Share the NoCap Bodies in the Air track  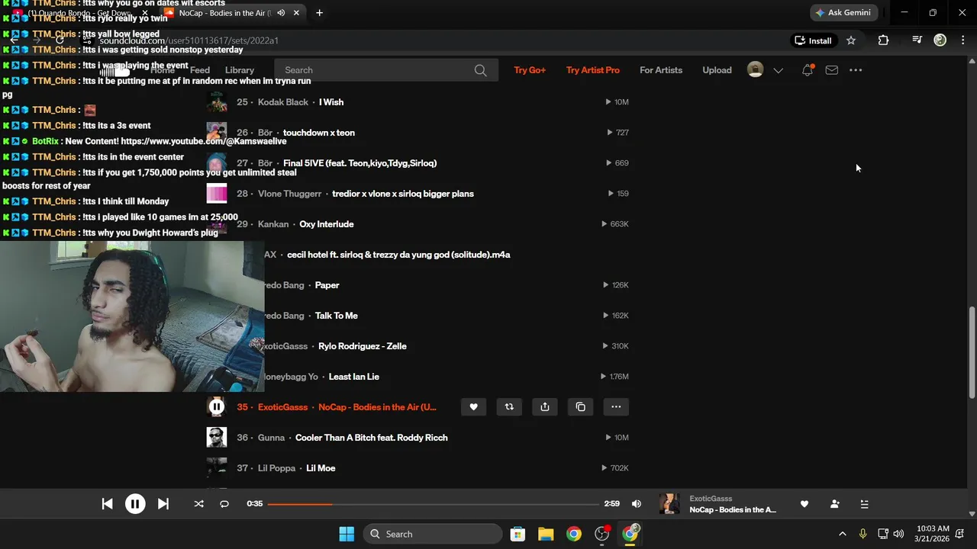[545, 407]
